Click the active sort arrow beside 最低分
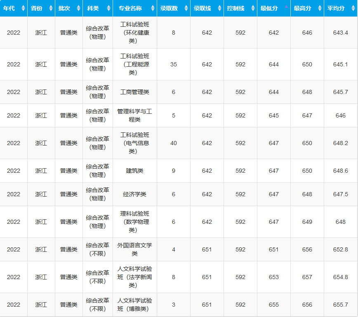This screenshot has height=317, width=358. click(286, 7)
